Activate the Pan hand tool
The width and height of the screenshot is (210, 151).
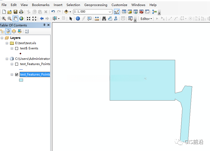click(x=15, y=19)
